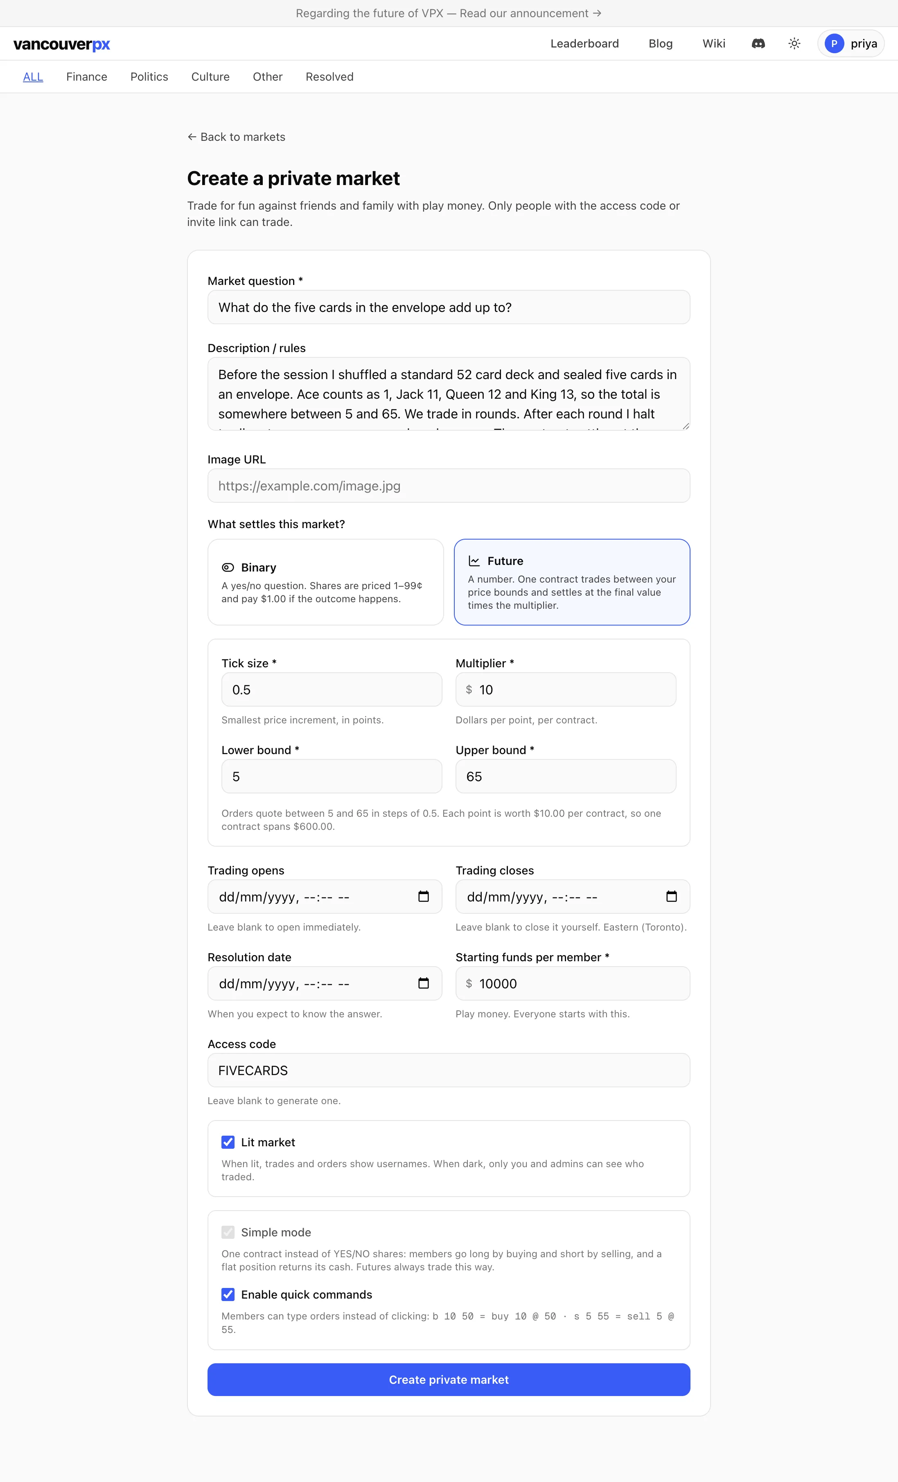Click the vancouverpx logo
The height and width of the screenshot is (1482, 898).
click(61, 44)
